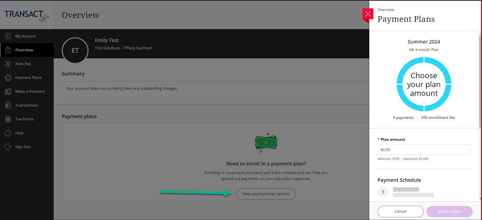Click the Transact logo
This screenshot has width=482, height=220.
26,16
